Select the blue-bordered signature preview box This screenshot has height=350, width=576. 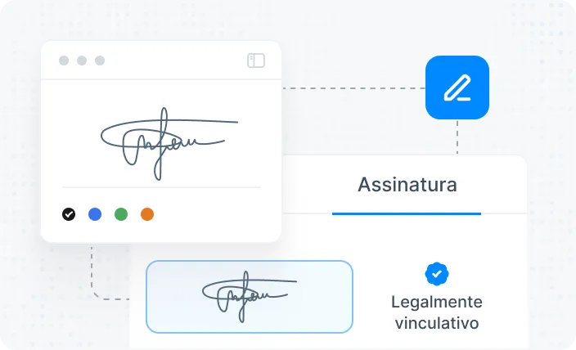coord(250,297)
